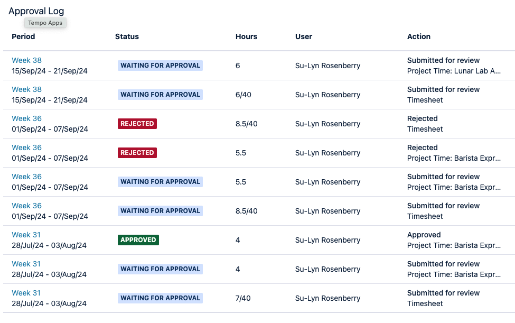Click REJECTED badge in the 5.5 hours row
The image size is (515, 323).
(137, 153)
